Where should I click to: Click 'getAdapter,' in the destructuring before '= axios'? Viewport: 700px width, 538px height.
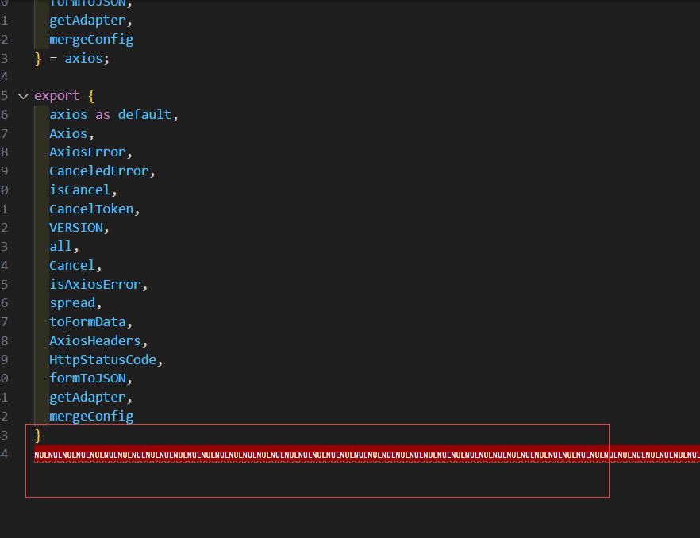pyautogui.click(x=91, y=21)
